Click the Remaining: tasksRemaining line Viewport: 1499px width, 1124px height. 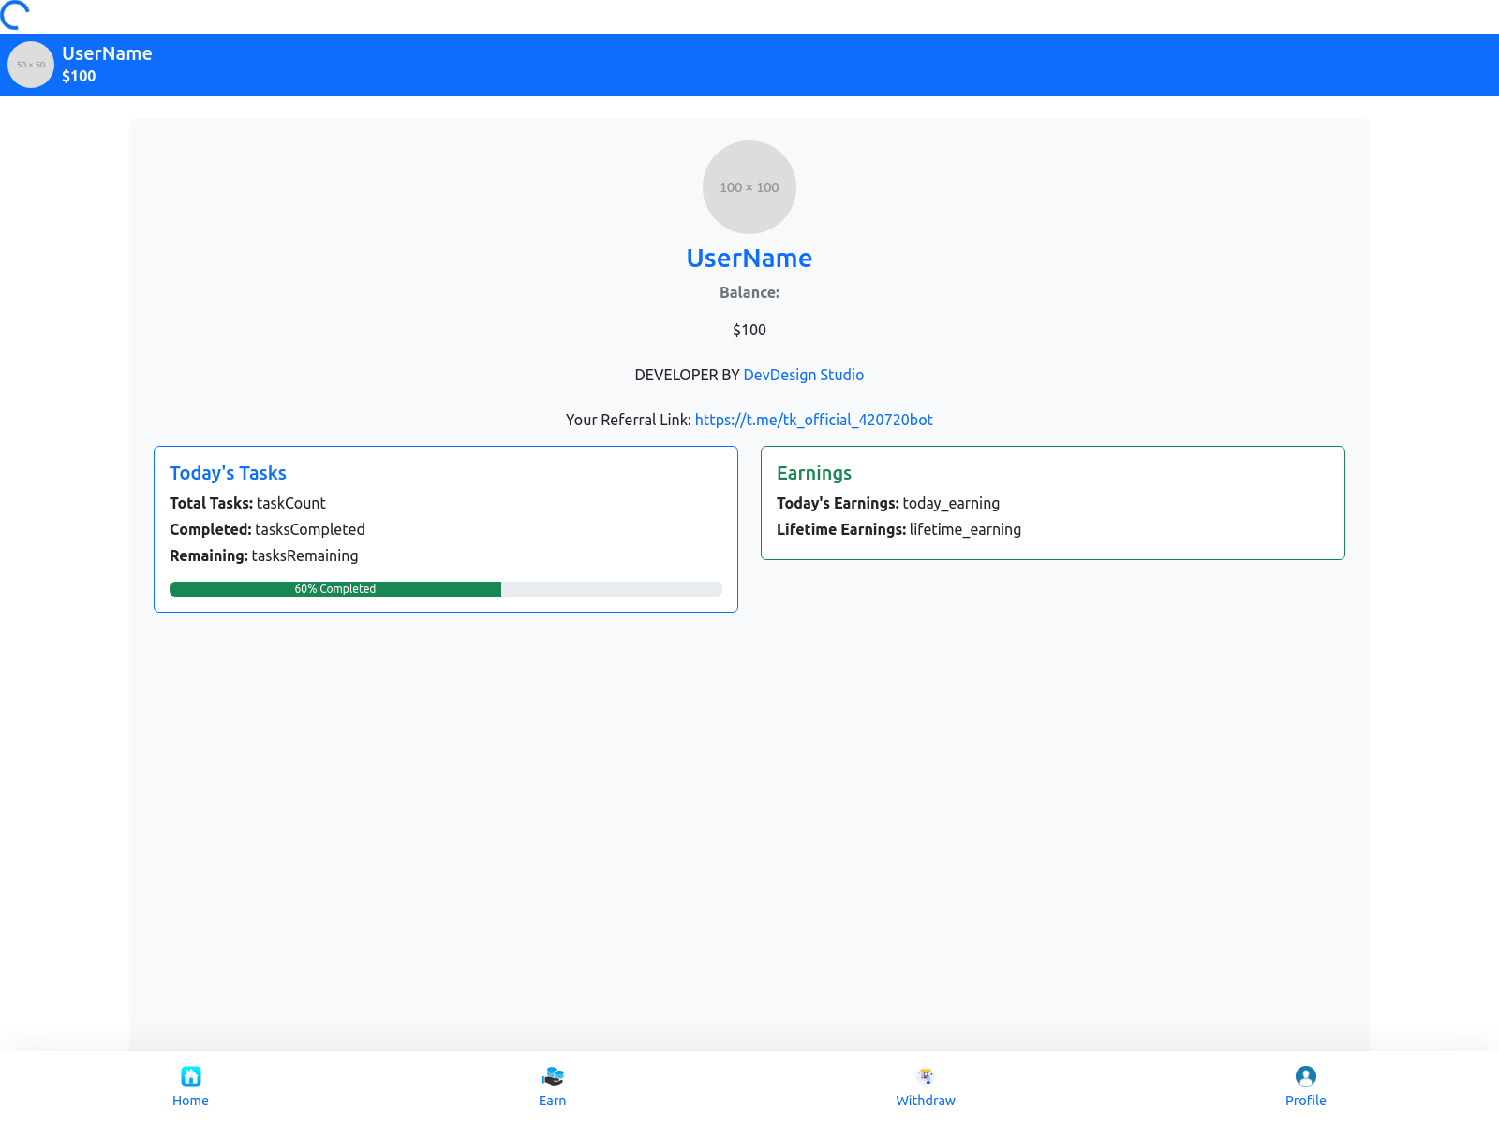(264, 555)
